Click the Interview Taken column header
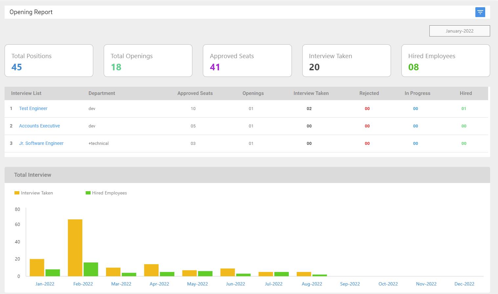The image size is (498, 294). click(x=311, y=93)
